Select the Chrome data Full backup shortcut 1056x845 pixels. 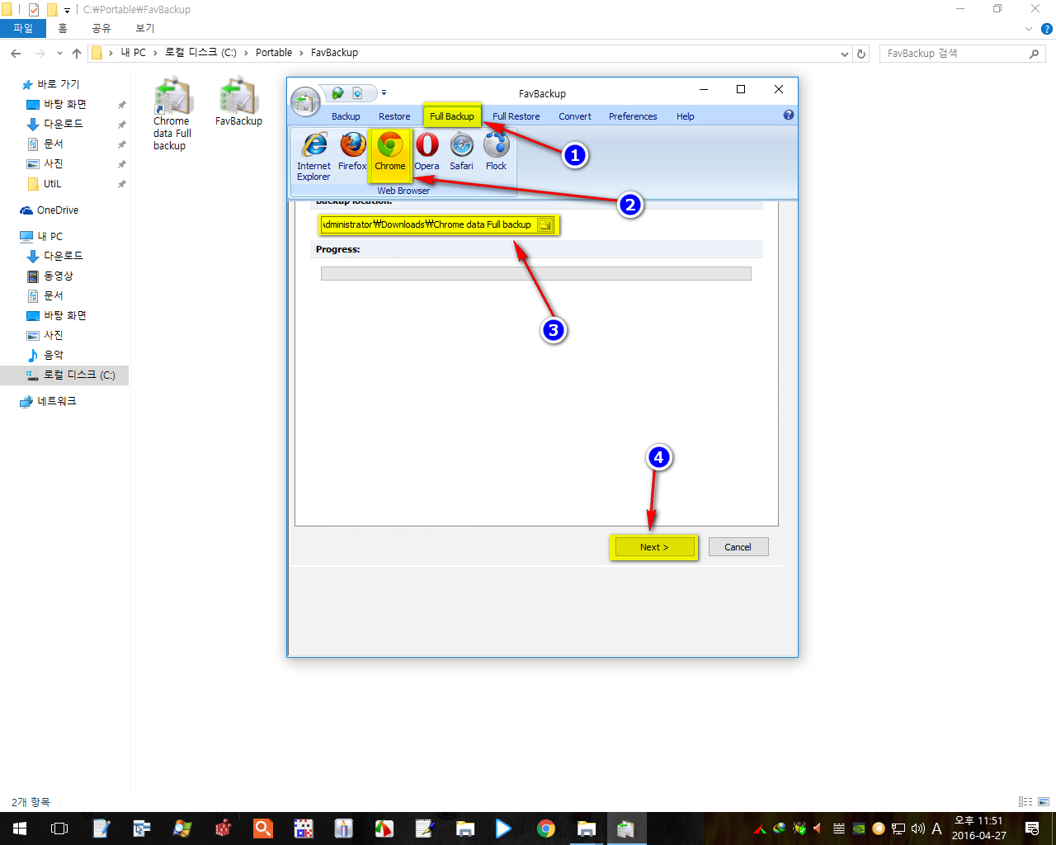[172, 115]
